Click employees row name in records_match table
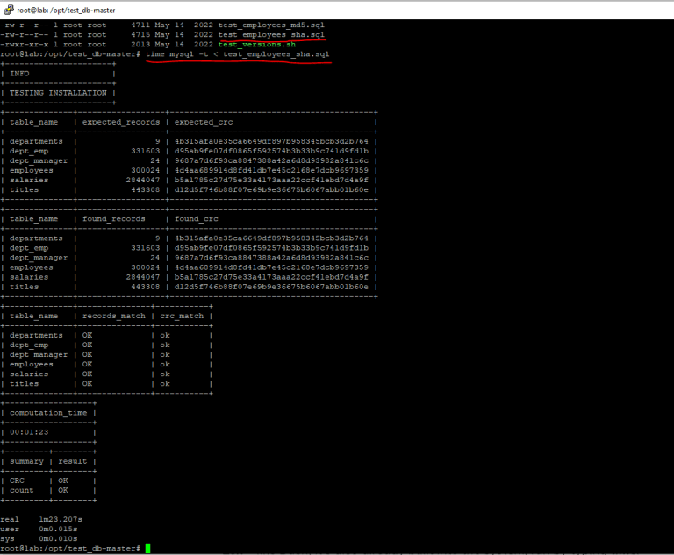Viewport: 674px width, 555px height. pos(32,364)
